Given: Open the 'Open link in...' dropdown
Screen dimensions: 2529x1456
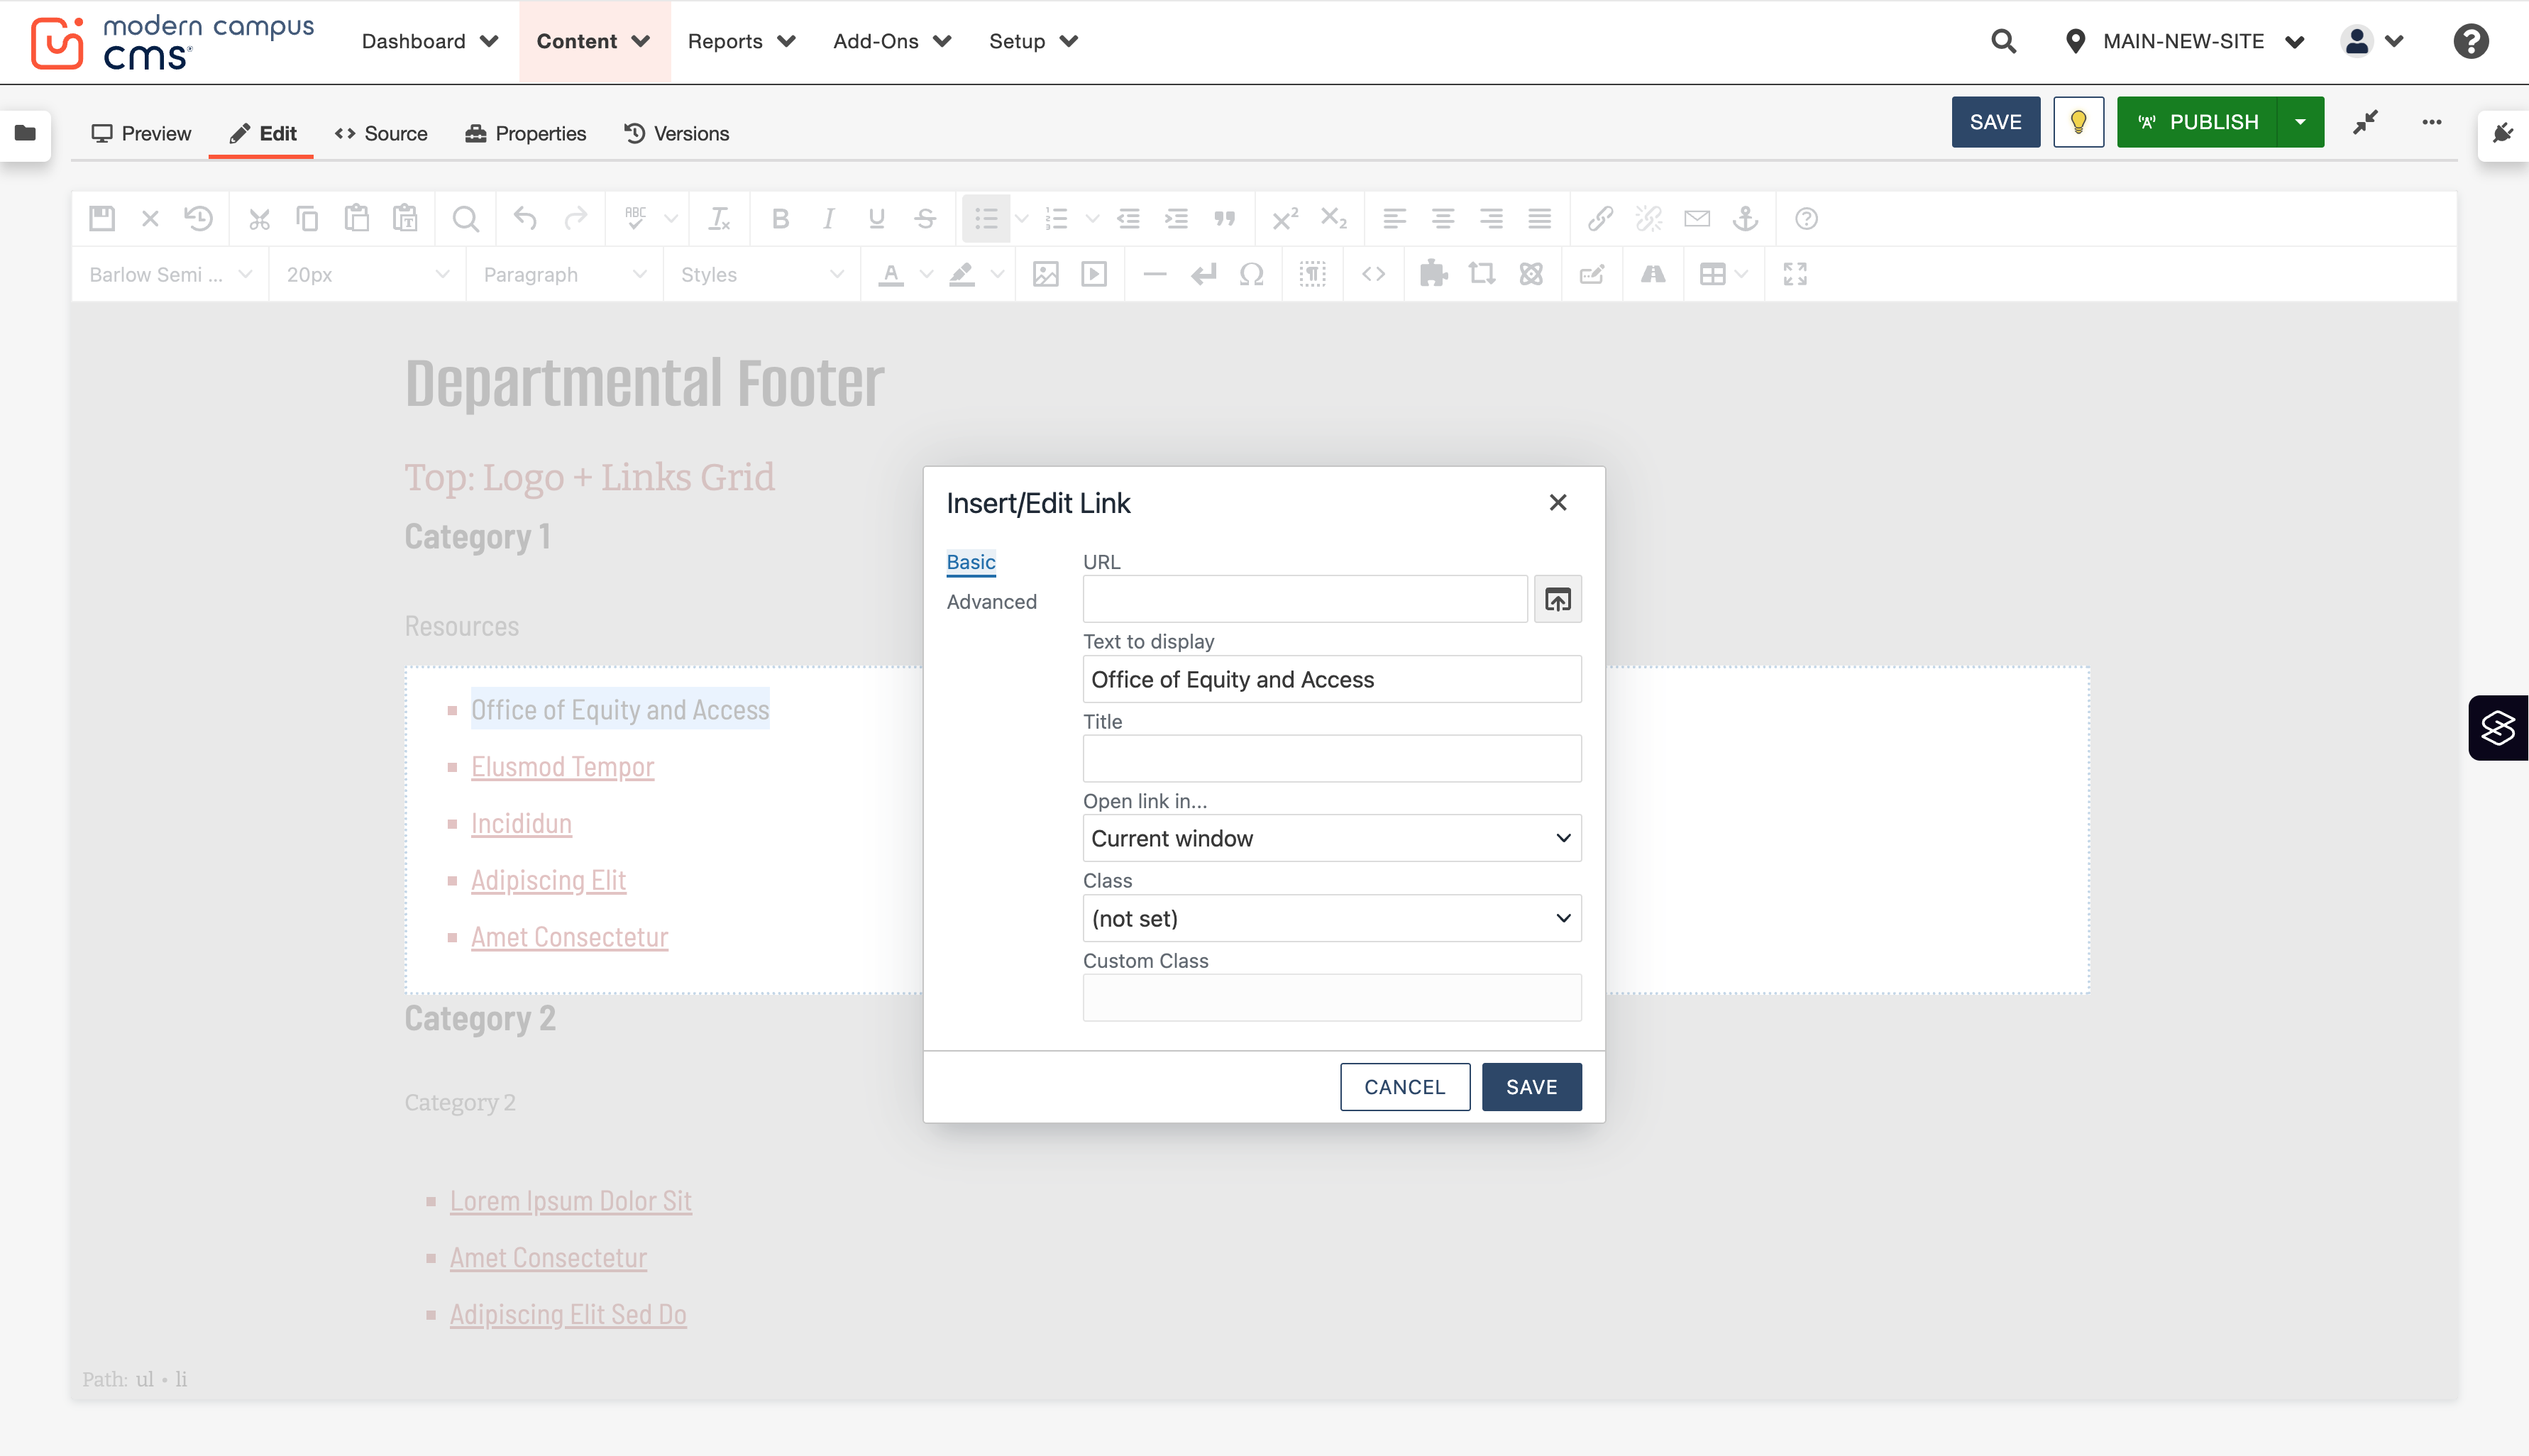Looking at the screenshot, I should [1331, 838].
